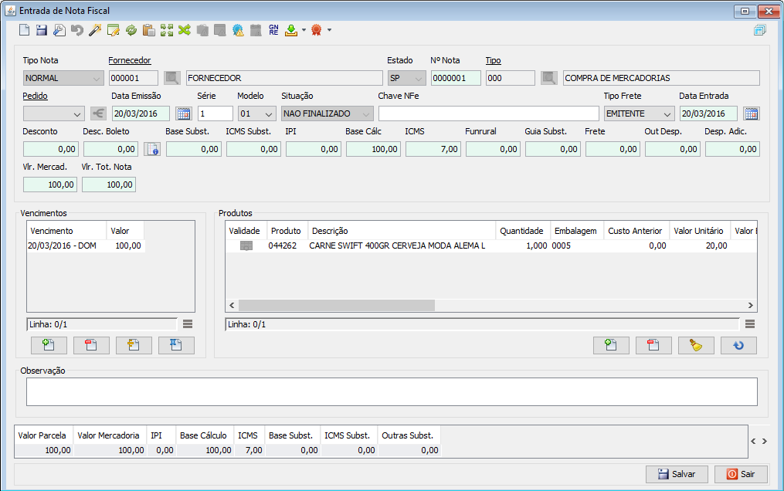
Task: Click the undo arrow toolbar icon
Action: pyautogui.click(x=77, y=30)
